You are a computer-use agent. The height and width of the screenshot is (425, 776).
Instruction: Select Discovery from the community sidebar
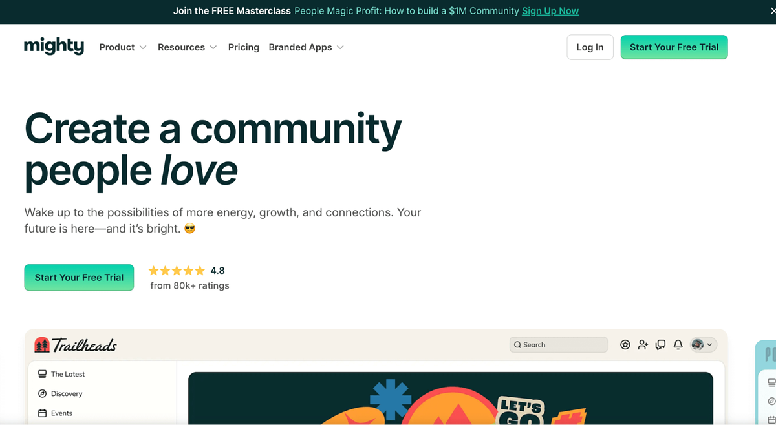click(x=65, y=393)
